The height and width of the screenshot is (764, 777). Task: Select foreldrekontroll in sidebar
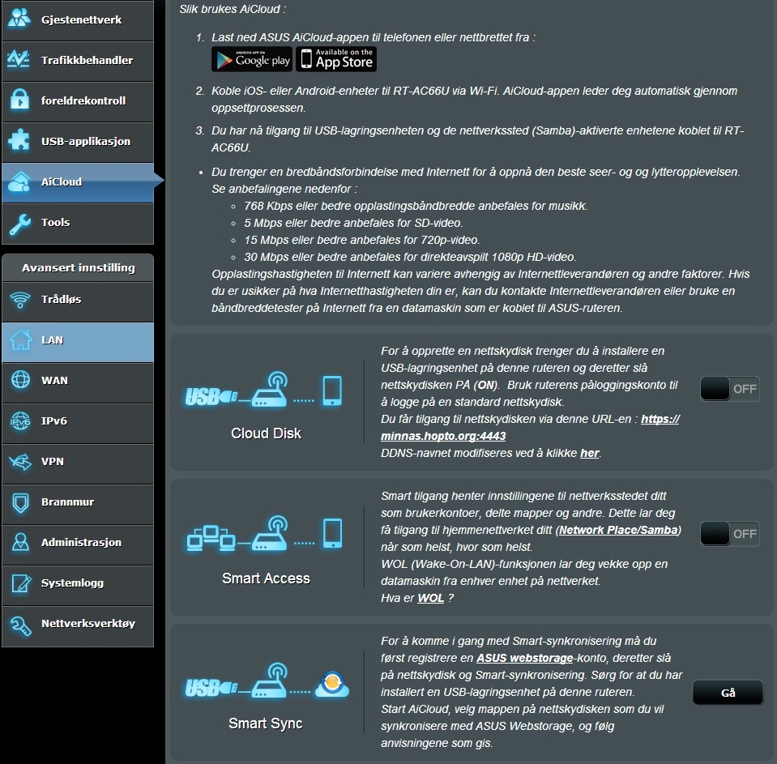(78, 101)
